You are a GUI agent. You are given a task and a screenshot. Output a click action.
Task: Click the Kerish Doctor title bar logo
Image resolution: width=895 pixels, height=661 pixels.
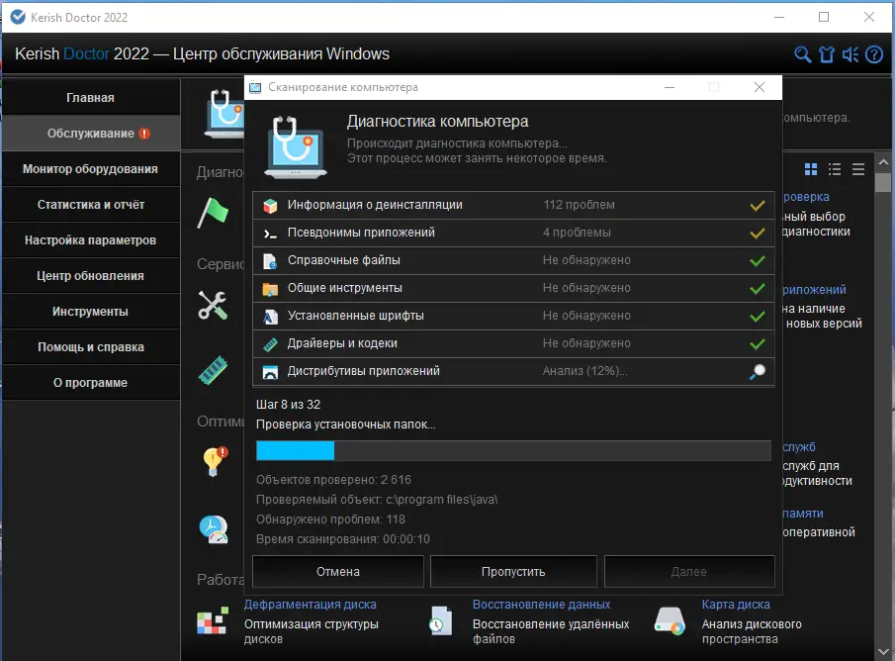pos(18,17)
